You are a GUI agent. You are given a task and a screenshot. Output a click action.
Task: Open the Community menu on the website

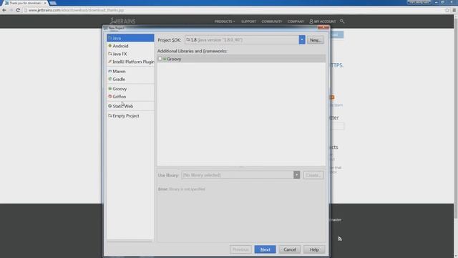(272, 21)
